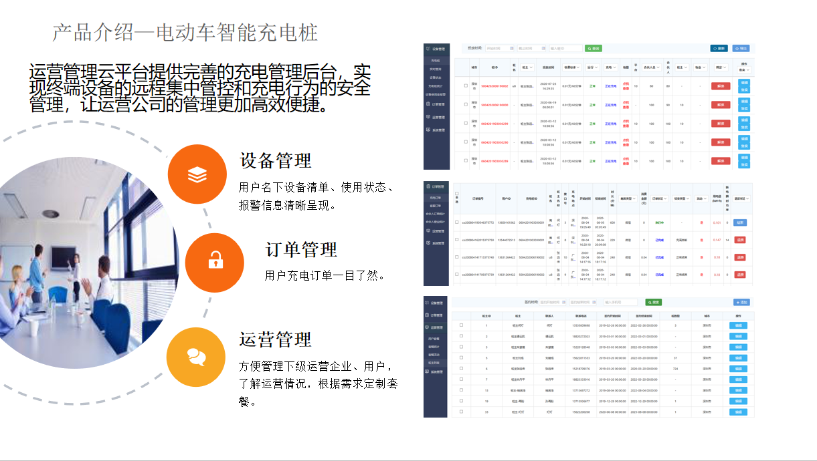Open the 绑定 column filter dropdown
The height and width of the screenshot is (461, 817).
tap(721, 67)
